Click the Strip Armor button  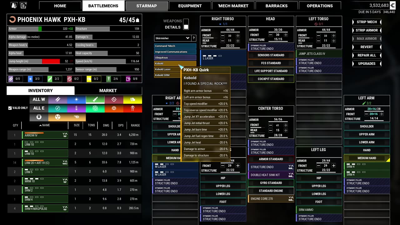click(367, 30)
